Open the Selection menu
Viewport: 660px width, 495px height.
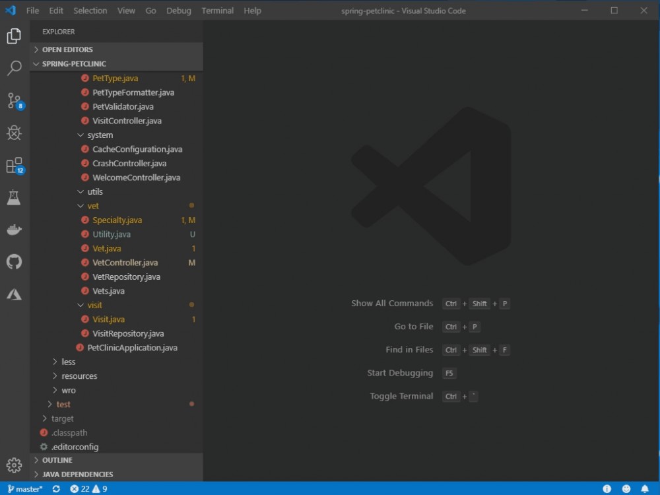tap(90, 11)
